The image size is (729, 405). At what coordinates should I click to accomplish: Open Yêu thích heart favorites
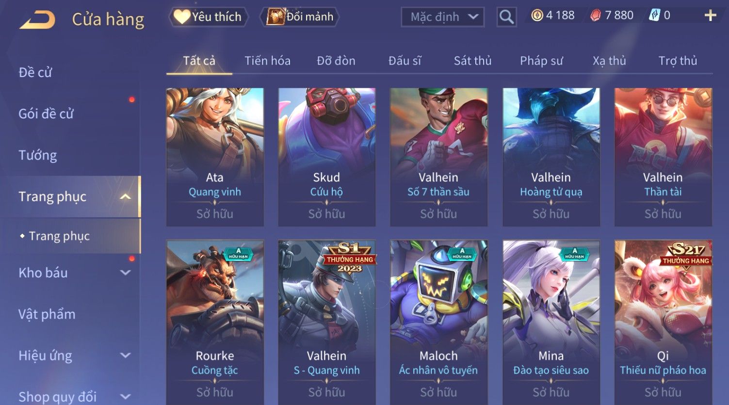click(208, 17)
